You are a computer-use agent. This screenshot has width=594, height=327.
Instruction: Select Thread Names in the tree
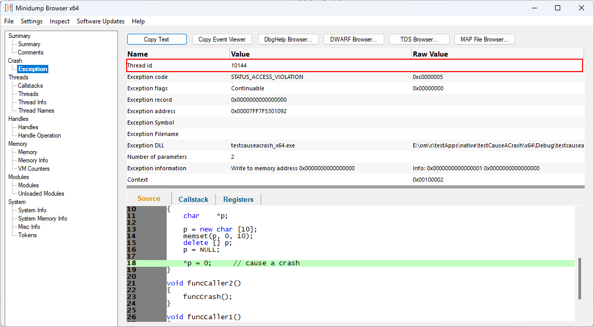pyautogui.click(x=36, y=111)
